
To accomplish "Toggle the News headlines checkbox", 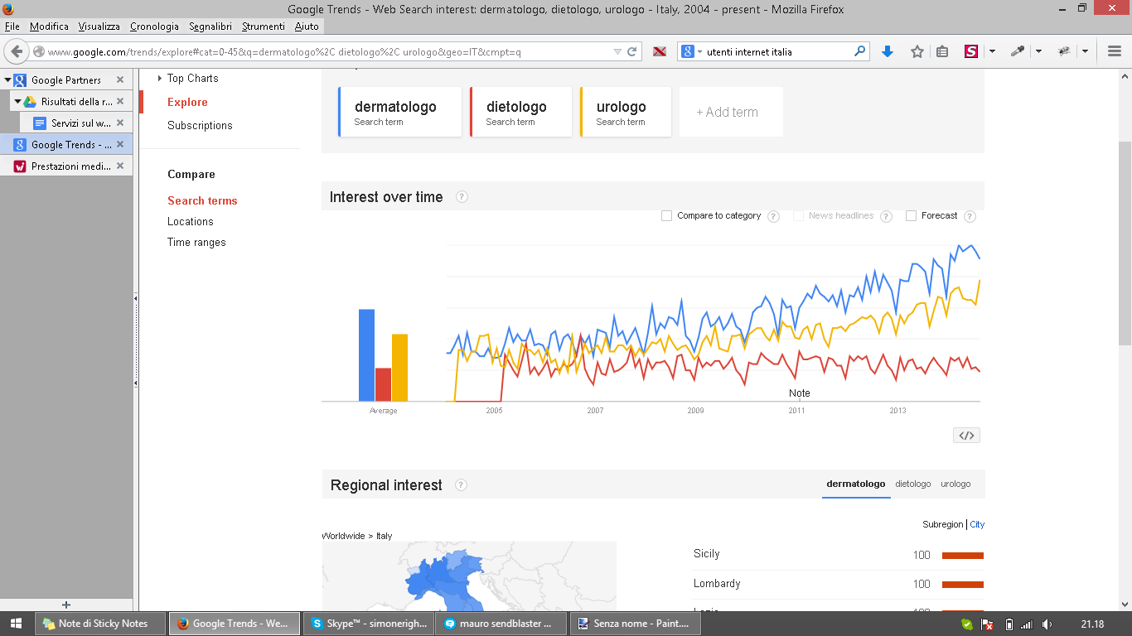I will click(798, 215).
